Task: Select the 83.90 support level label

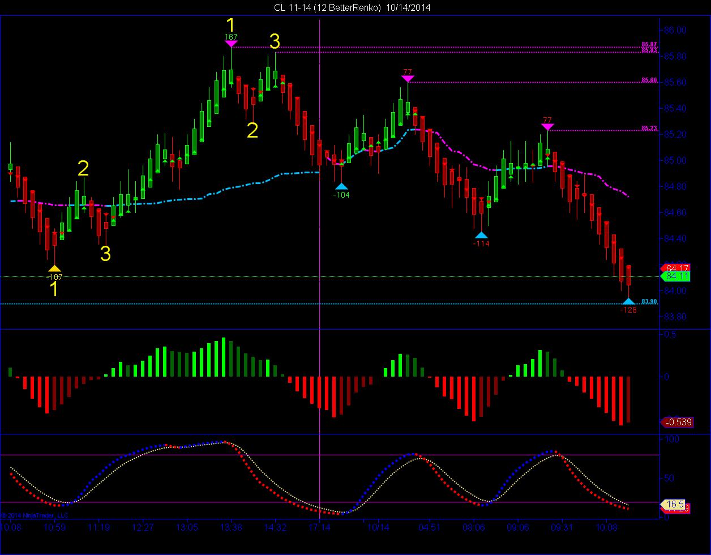Action: coord(649,302)
